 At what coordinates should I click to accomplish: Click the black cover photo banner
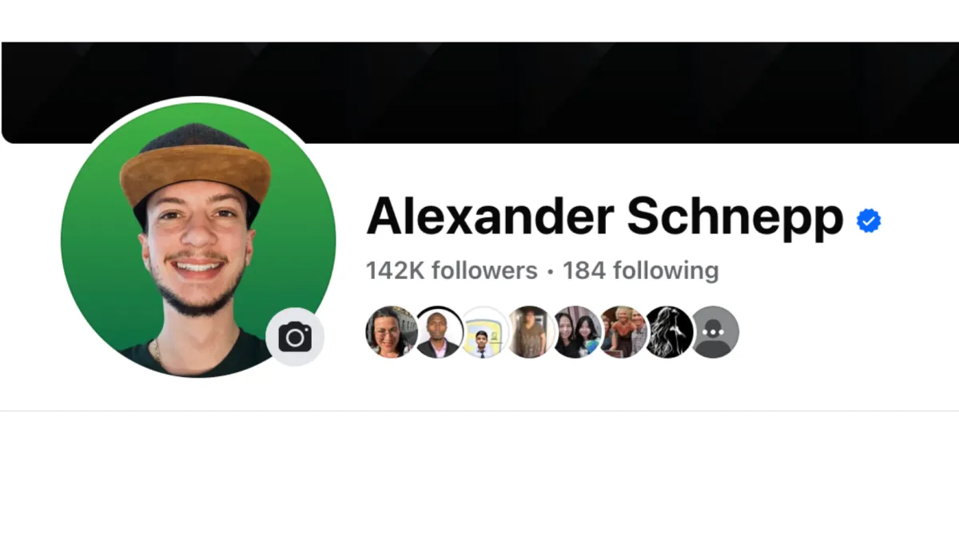tap(479, 93)
